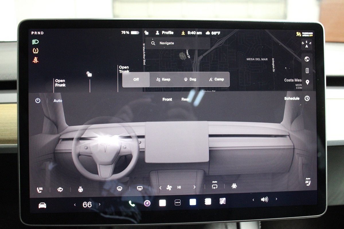Enable Camp mode
The height and width of the screenshot is (229, 344).
coord(216,79)
